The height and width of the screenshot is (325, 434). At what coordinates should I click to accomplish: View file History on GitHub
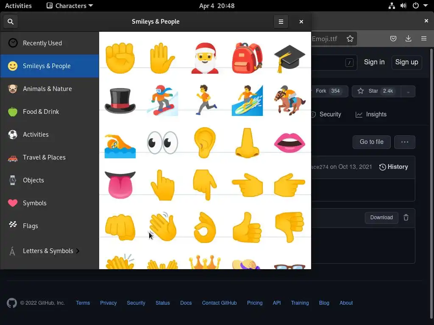click(393, 167)
